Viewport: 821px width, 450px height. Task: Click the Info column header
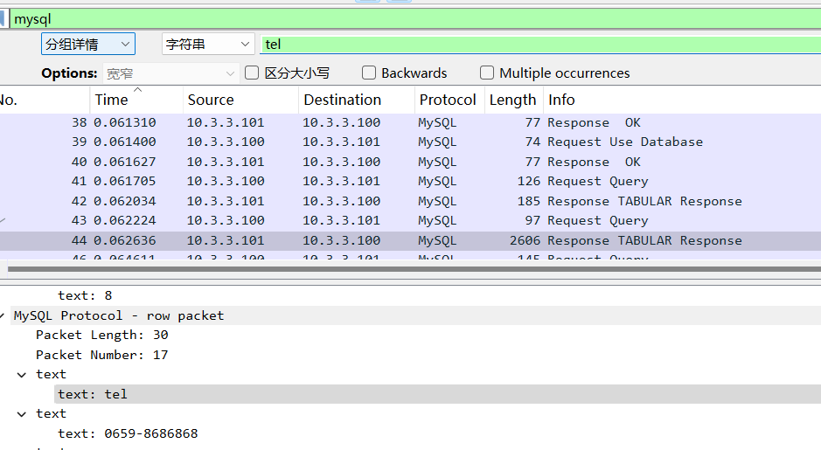pyautogui.click(x=561, y=100)
